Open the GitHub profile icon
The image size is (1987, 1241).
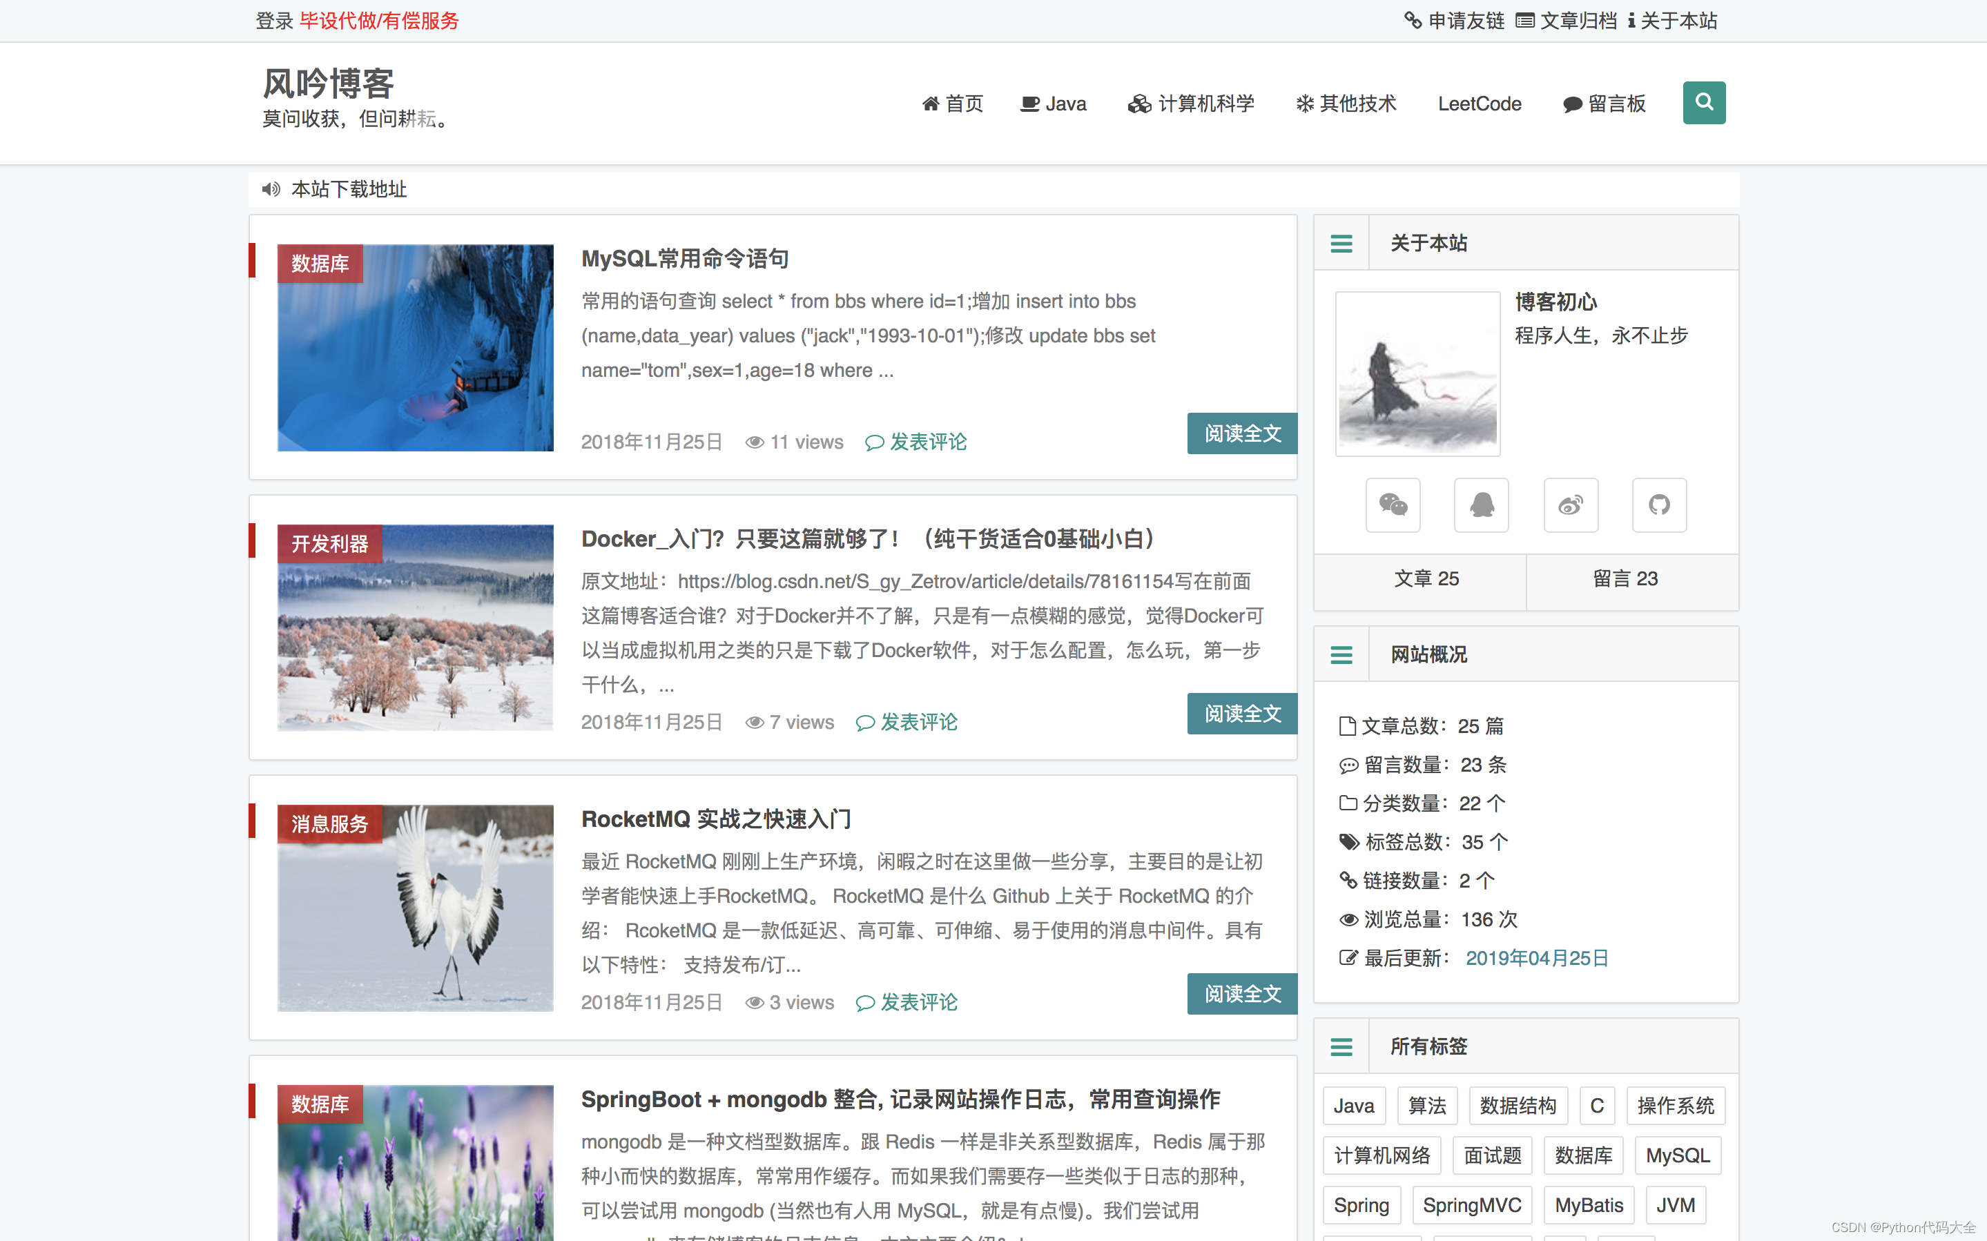click(x=1660, y=505)
